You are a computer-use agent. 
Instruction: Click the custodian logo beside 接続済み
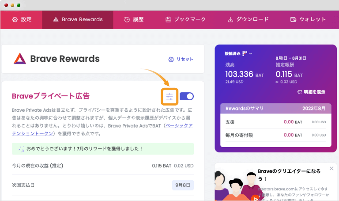245,53
